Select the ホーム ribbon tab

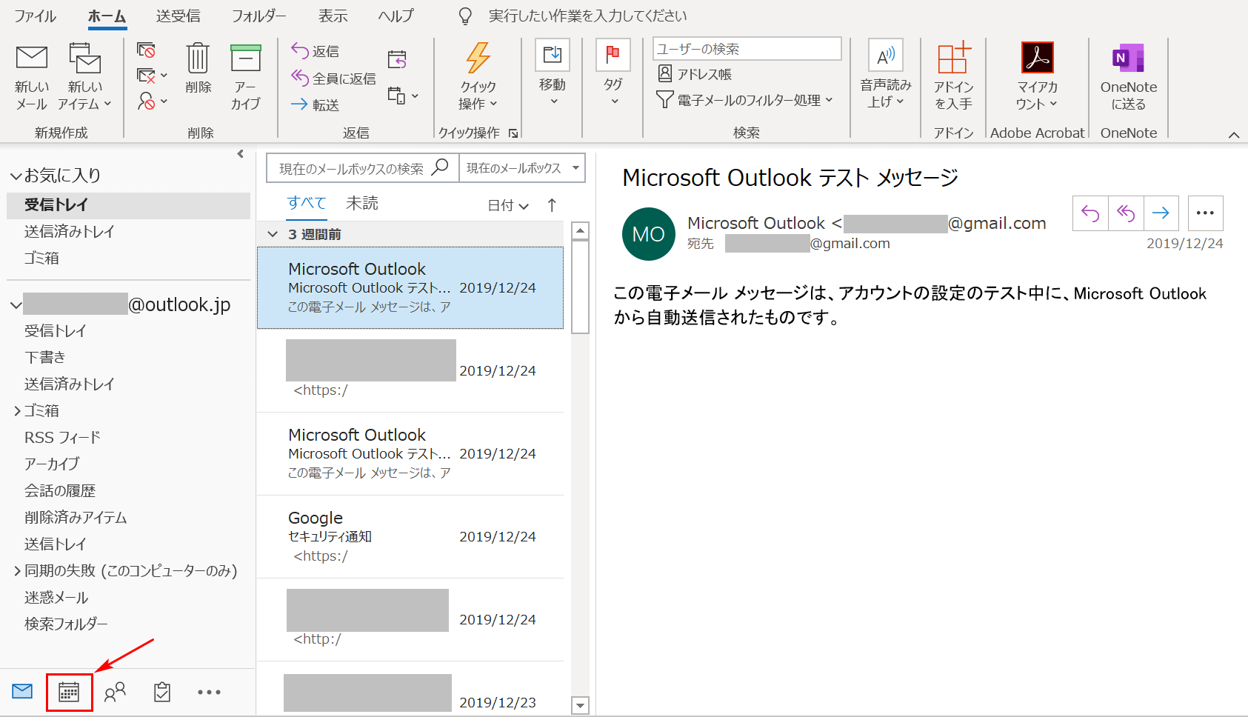(107, 16)
